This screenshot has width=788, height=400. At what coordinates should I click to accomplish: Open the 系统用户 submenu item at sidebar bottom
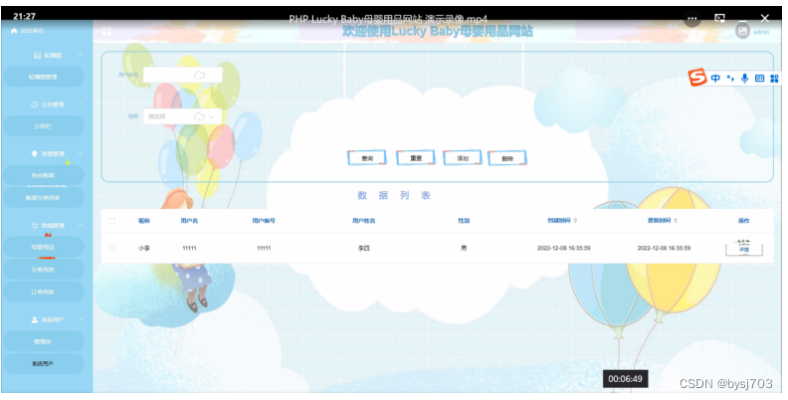click(x=43, y=364)
